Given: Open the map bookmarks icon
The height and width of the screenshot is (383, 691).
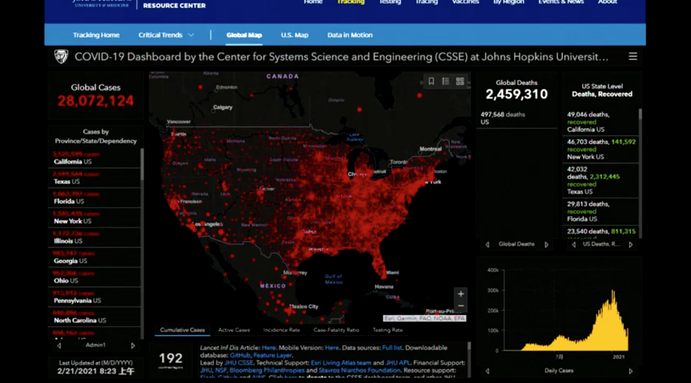Looking at the screenshot, I should (431, 82).
